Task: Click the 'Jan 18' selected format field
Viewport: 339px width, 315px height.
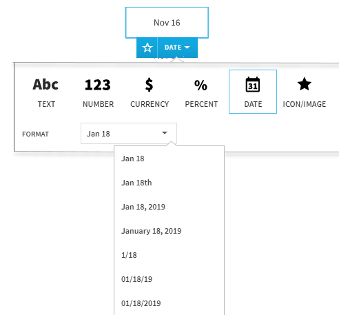Action: pyautogui.click(x=129, y=134)
